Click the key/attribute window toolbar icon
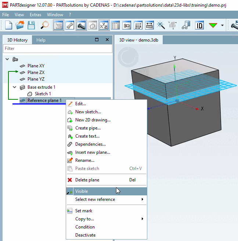Image resolution: width=238 pixels, height=241 pixels. [127, 25]
